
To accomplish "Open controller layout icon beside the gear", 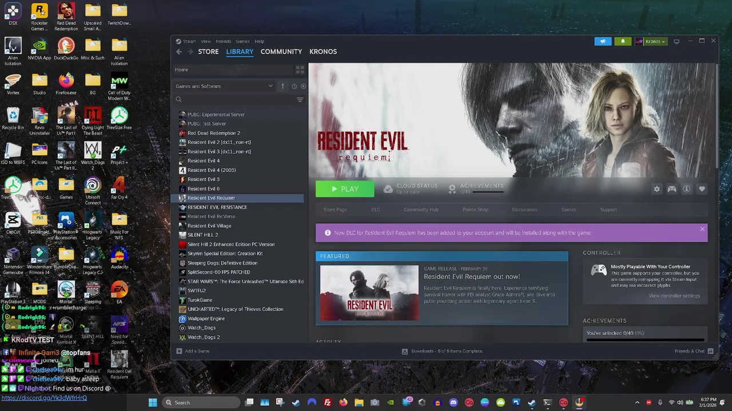I will 672,189.
